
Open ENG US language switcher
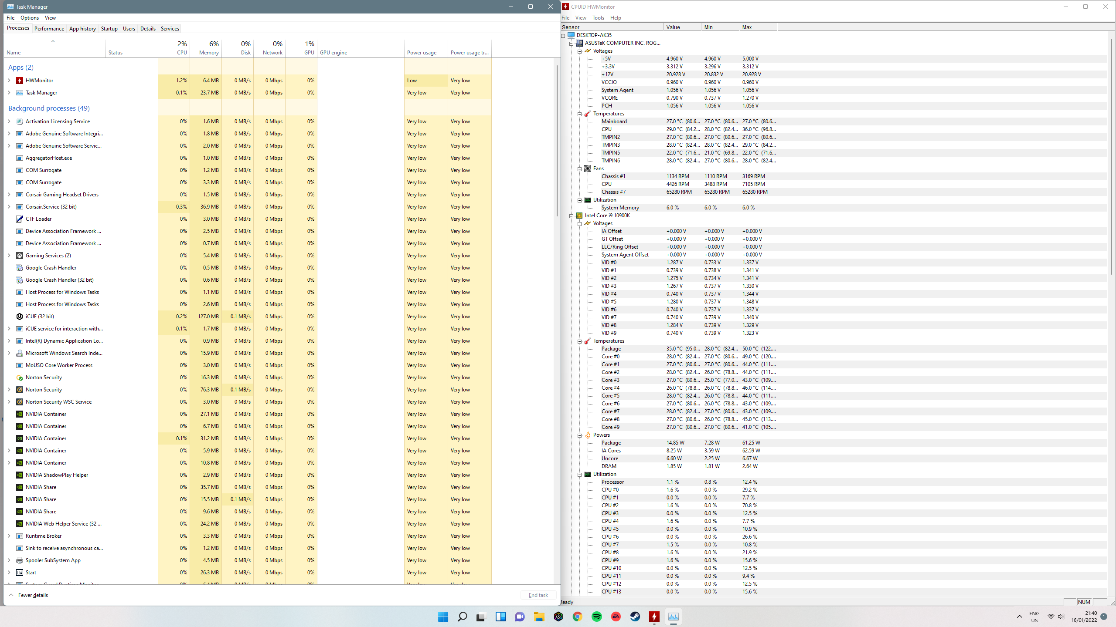pyautogui.click(x=1034, y=617)
